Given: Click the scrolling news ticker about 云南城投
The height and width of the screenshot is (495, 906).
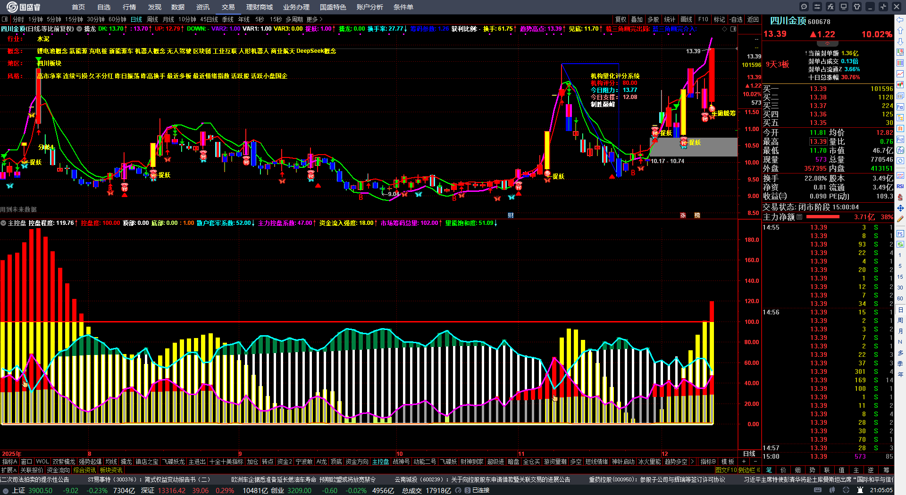Looking at the screenshot, I should (x=482, y=479).
